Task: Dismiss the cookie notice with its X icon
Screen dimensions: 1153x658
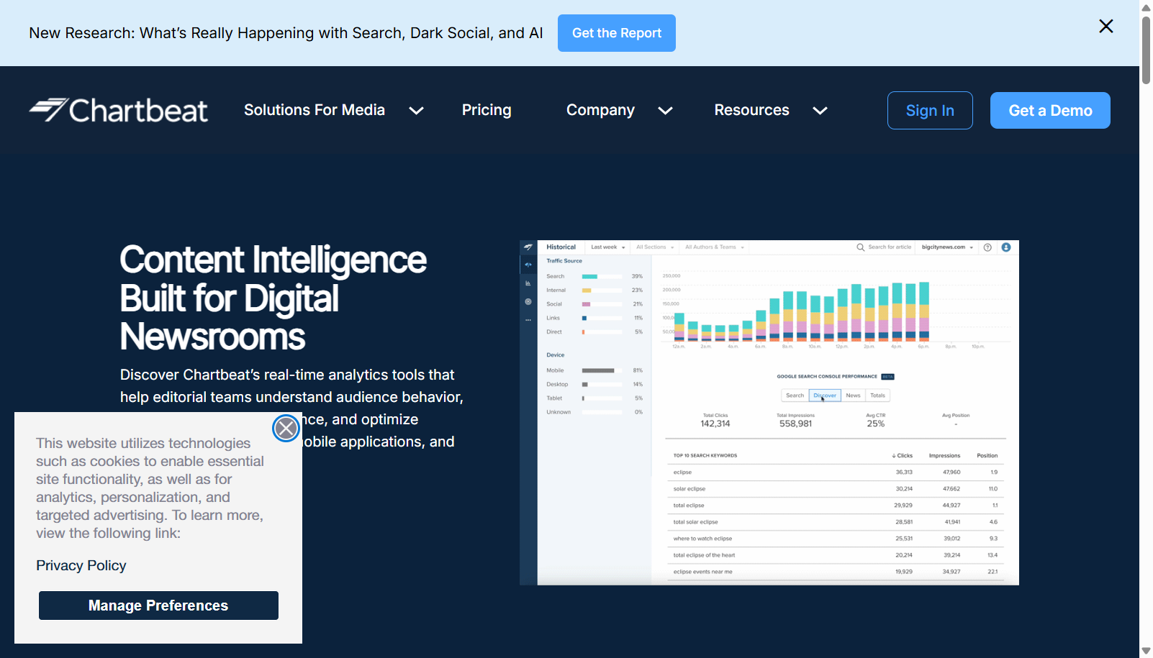Action: click(286, 429)
